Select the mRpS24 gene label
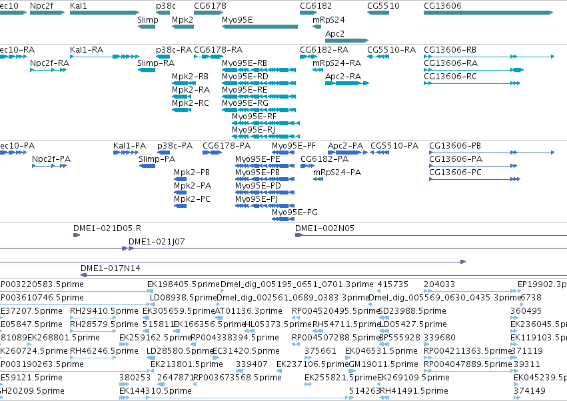567x401 pixels. click(x=328, y=19)
